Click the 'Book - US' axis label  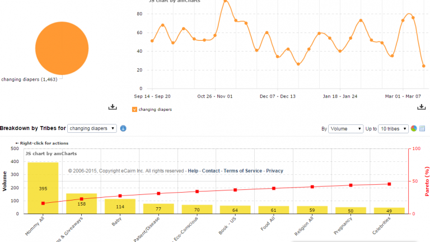[227, 226]
